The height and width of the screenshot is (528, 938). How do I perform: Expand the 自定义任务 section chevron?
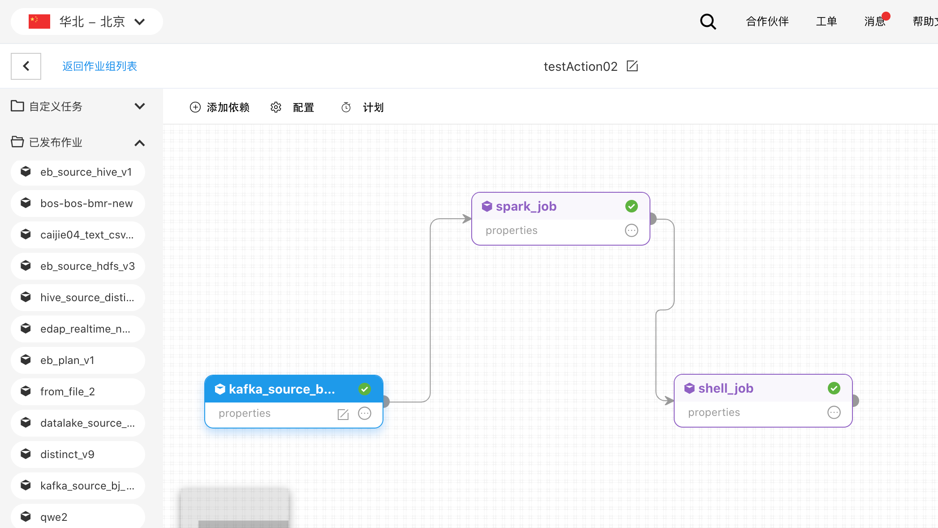tap(140, 106)
